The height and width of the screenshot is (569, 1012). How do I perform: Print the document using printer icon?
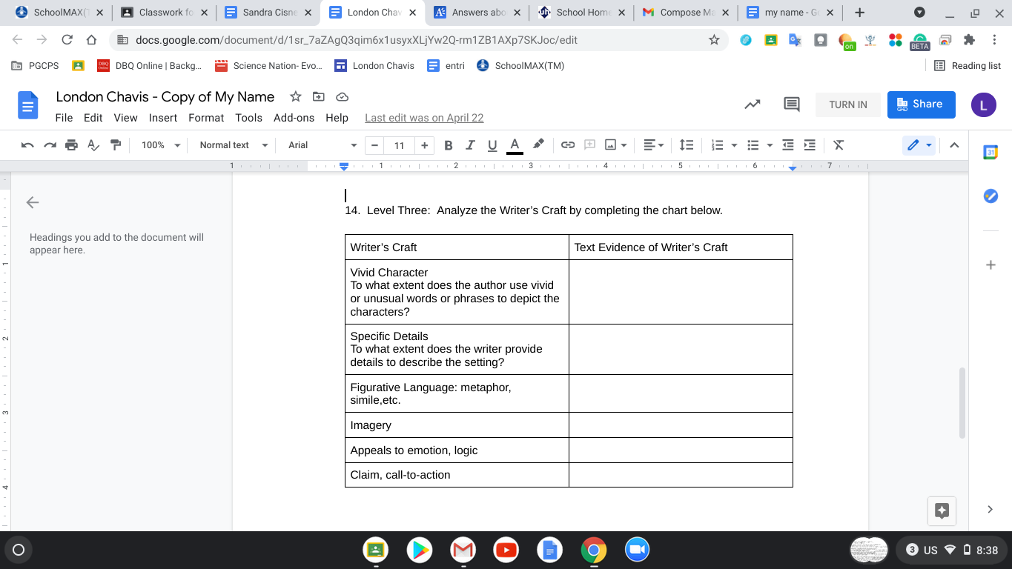click(71, 145)
